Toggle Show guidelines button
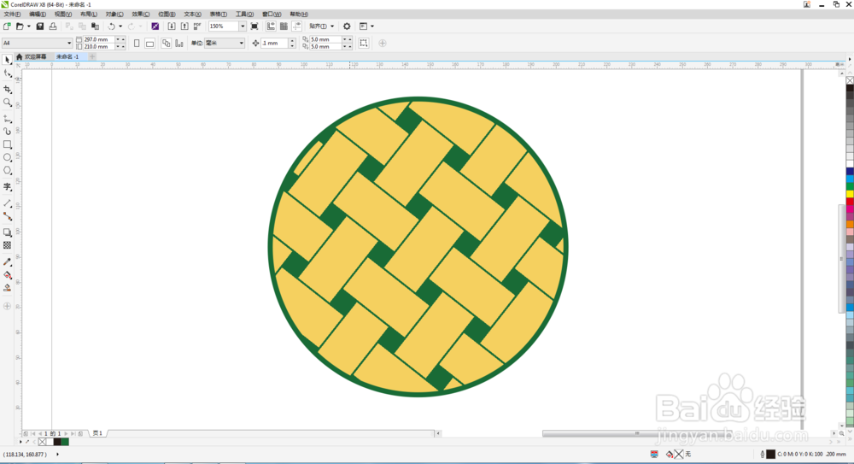854x464 pixels. click(x=297, y=26)
